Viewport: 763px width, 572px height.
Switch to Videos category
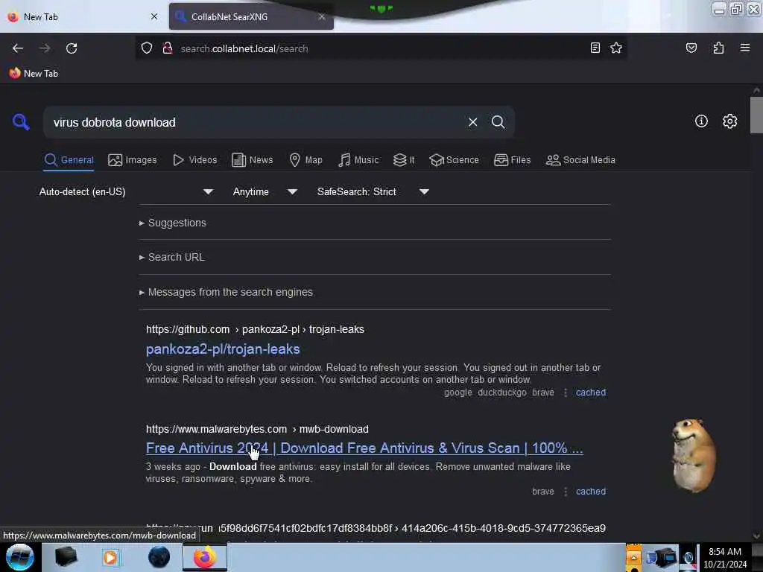click(194, 160)
